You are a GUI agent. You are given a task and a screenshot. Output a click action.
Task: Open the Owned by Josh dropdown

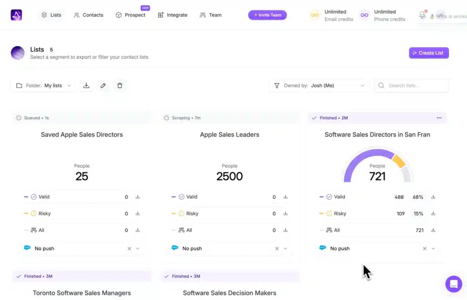tap(319, 86)
